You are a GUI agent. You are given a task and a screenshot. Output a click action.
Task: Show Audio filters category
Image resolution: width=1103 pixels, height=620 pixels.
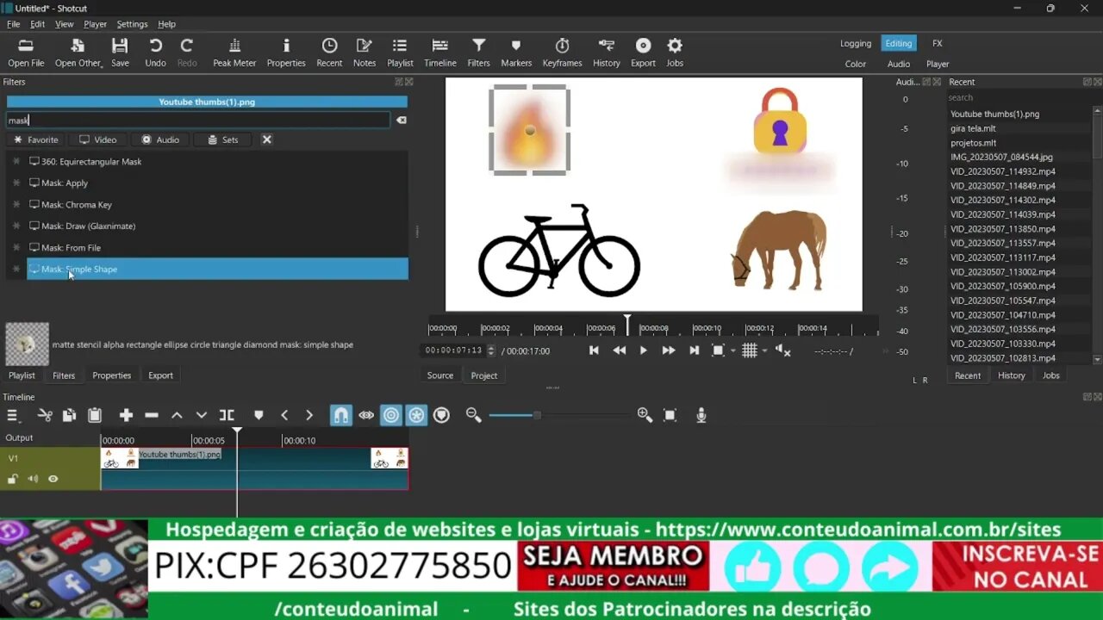160,139
